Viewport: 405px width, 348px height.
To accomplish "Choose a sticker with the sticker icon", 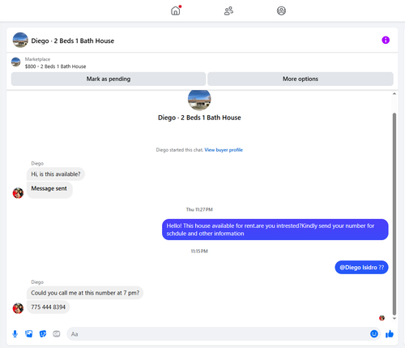I will coord(43,334).
